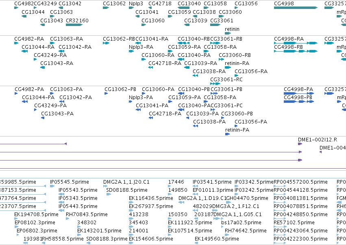Select EST EK194708.5prime
This screenshot has width=346, height=245.
coord(37,215)
